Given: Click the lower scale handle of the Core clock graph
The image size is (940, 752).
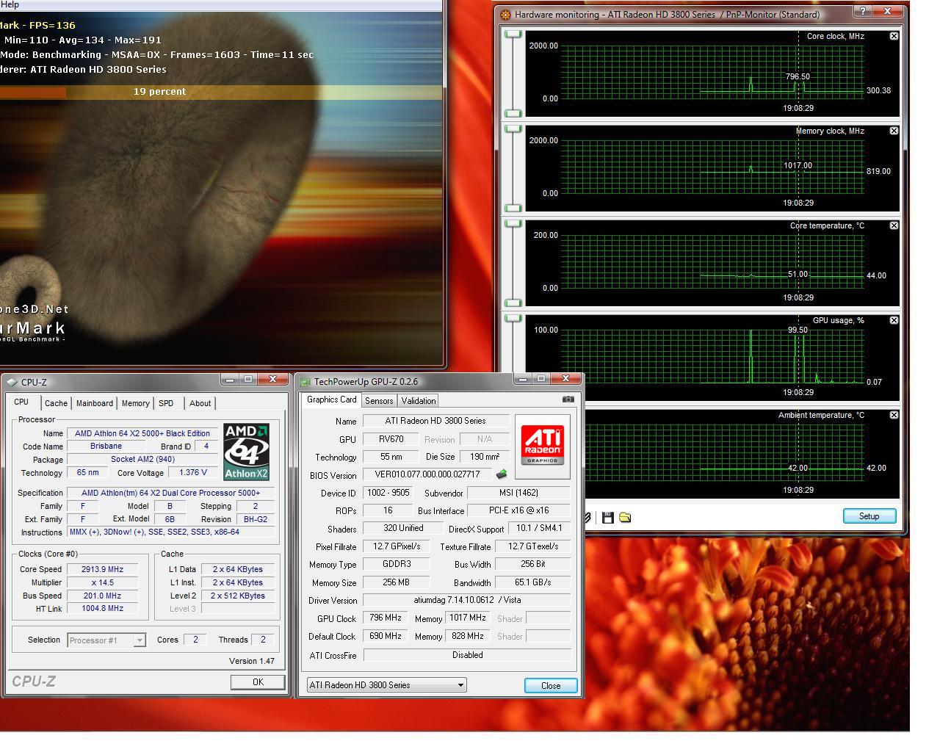Looking at the screenshot, I should coord(513,113).
